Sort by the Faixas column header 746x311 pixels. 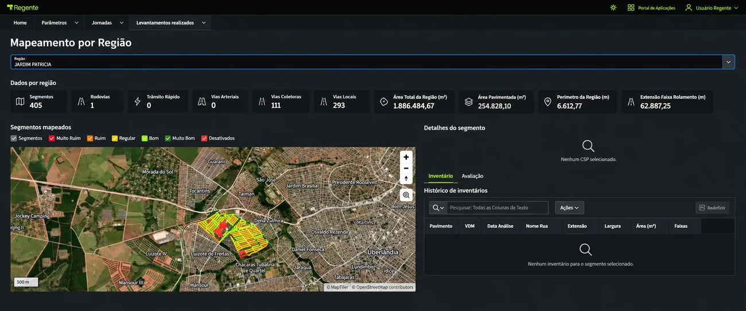pyautogui.click(x=681, y=226)
